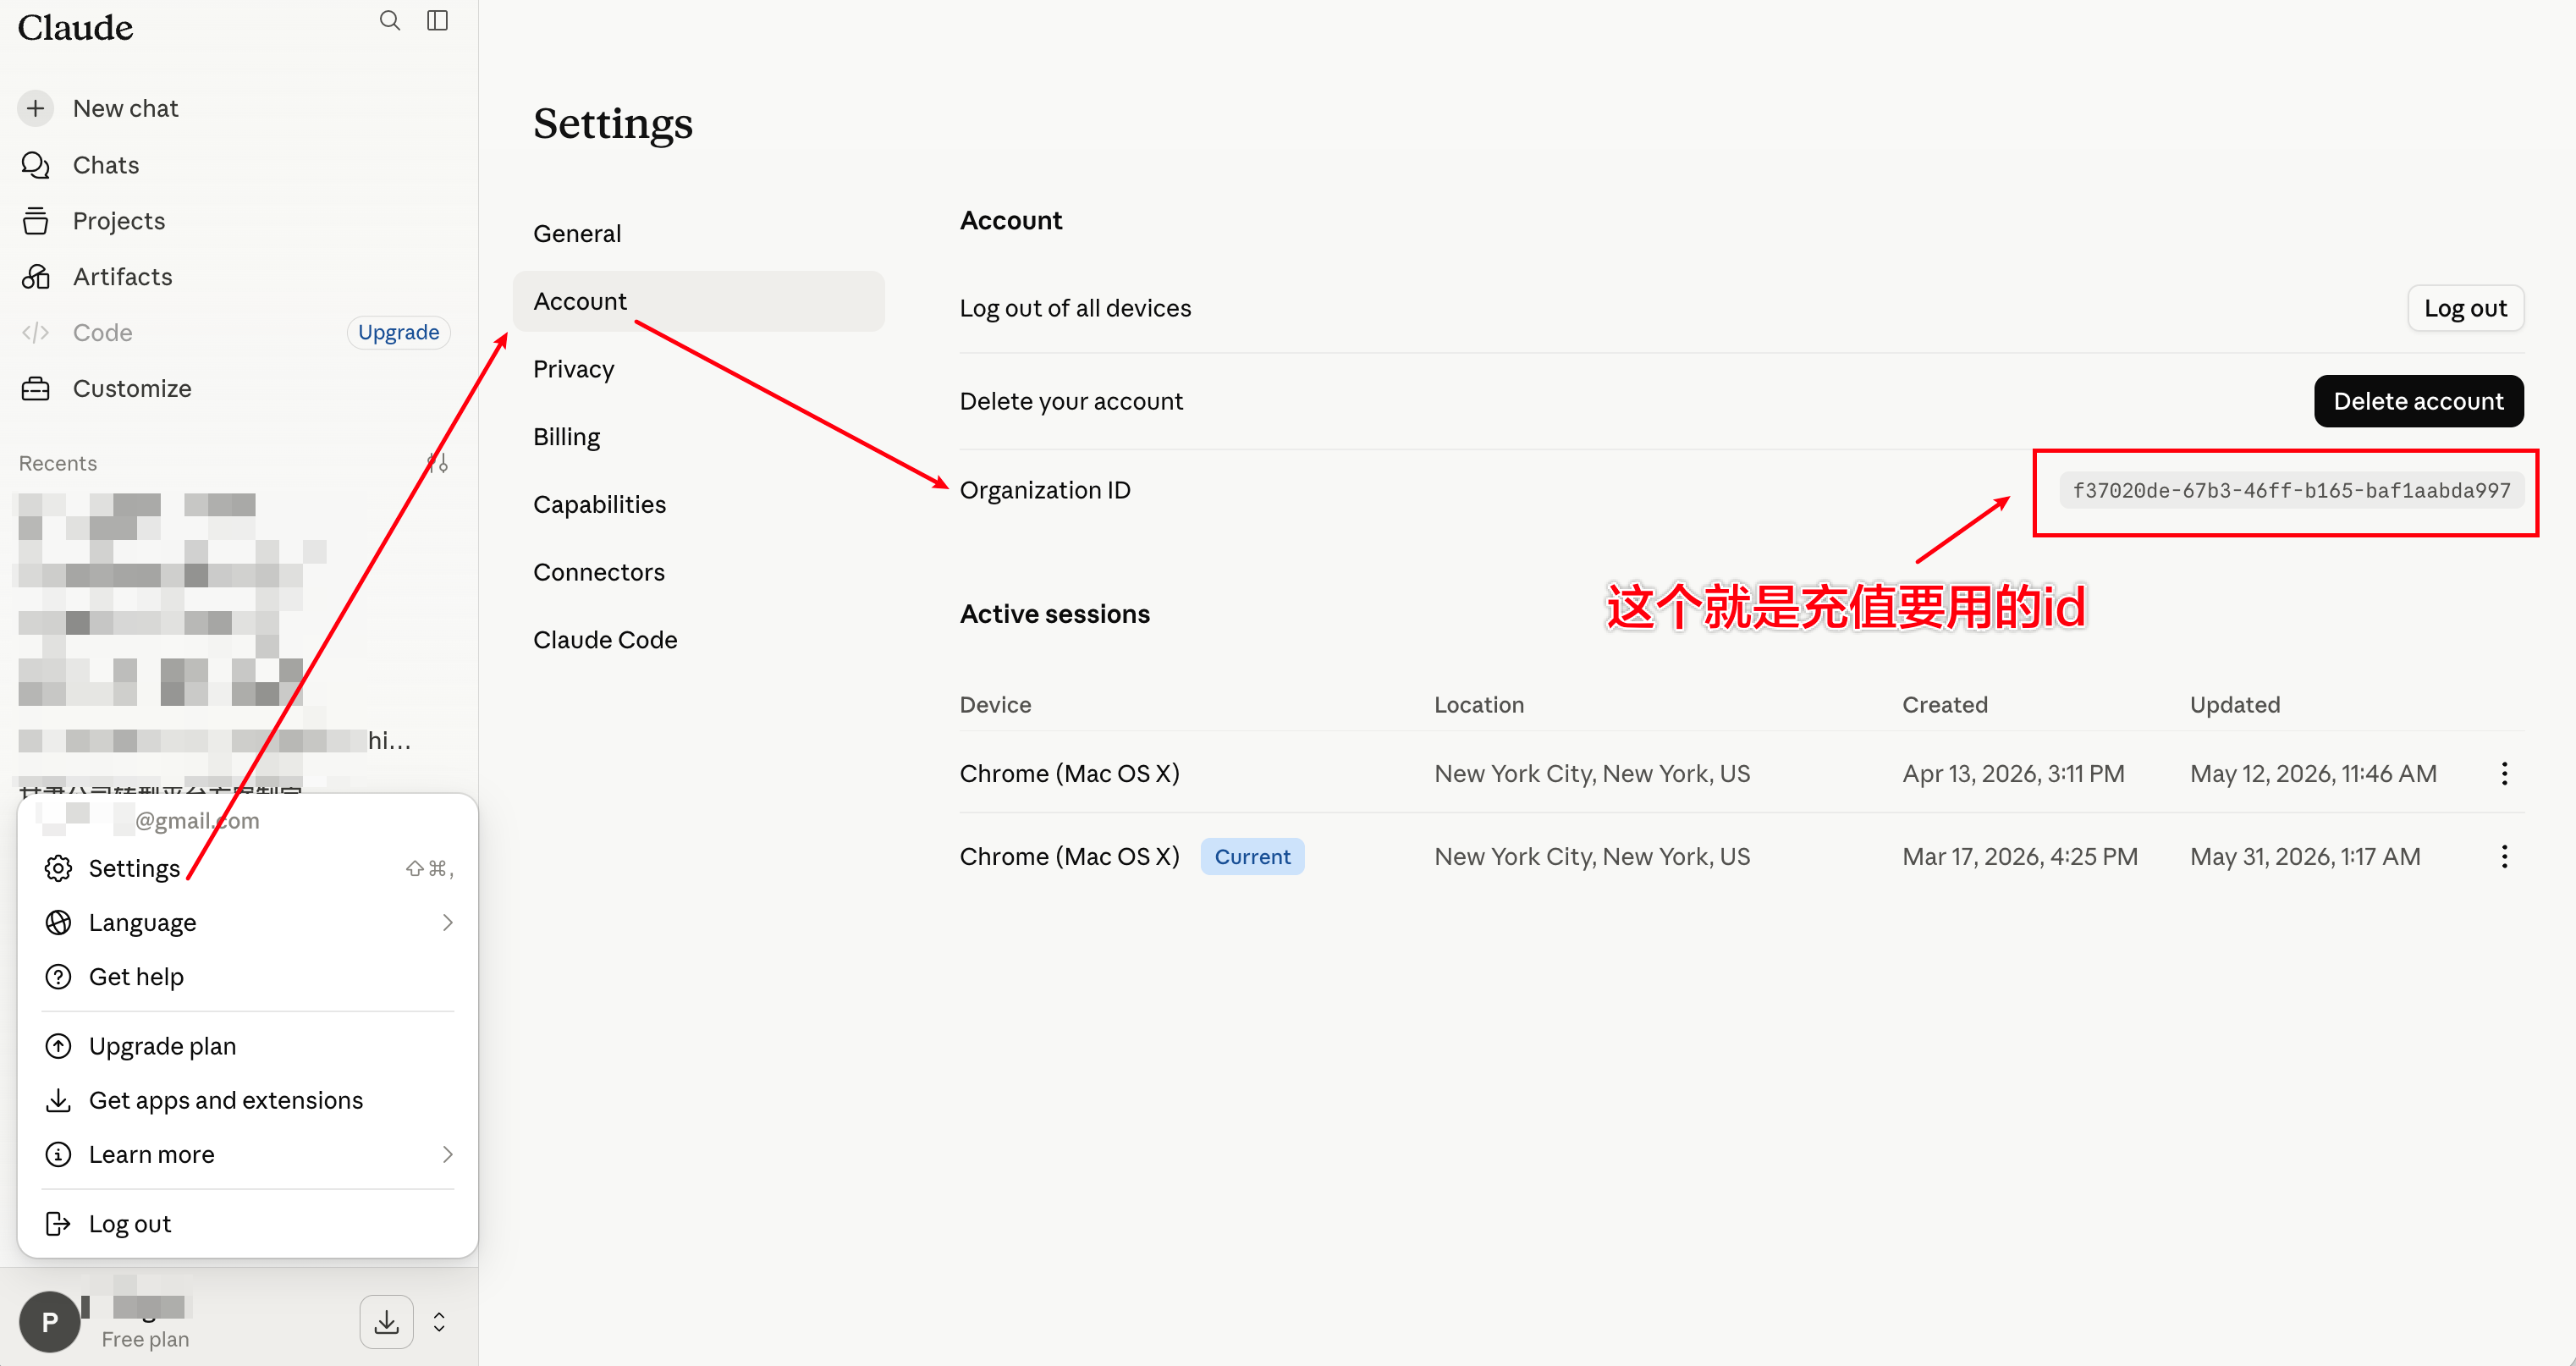Toggle the account menu up-down chevron
This screenshot has height=1366, width=2576.
pos(439,1322)
